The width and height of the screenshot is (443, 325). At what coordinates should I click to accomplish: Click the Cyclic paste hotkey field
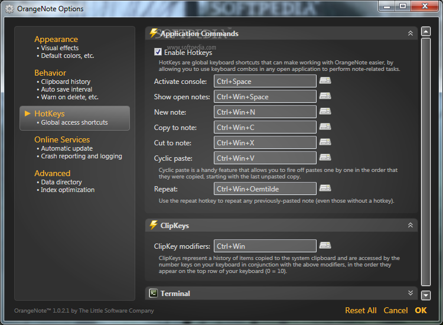(265, 158)
